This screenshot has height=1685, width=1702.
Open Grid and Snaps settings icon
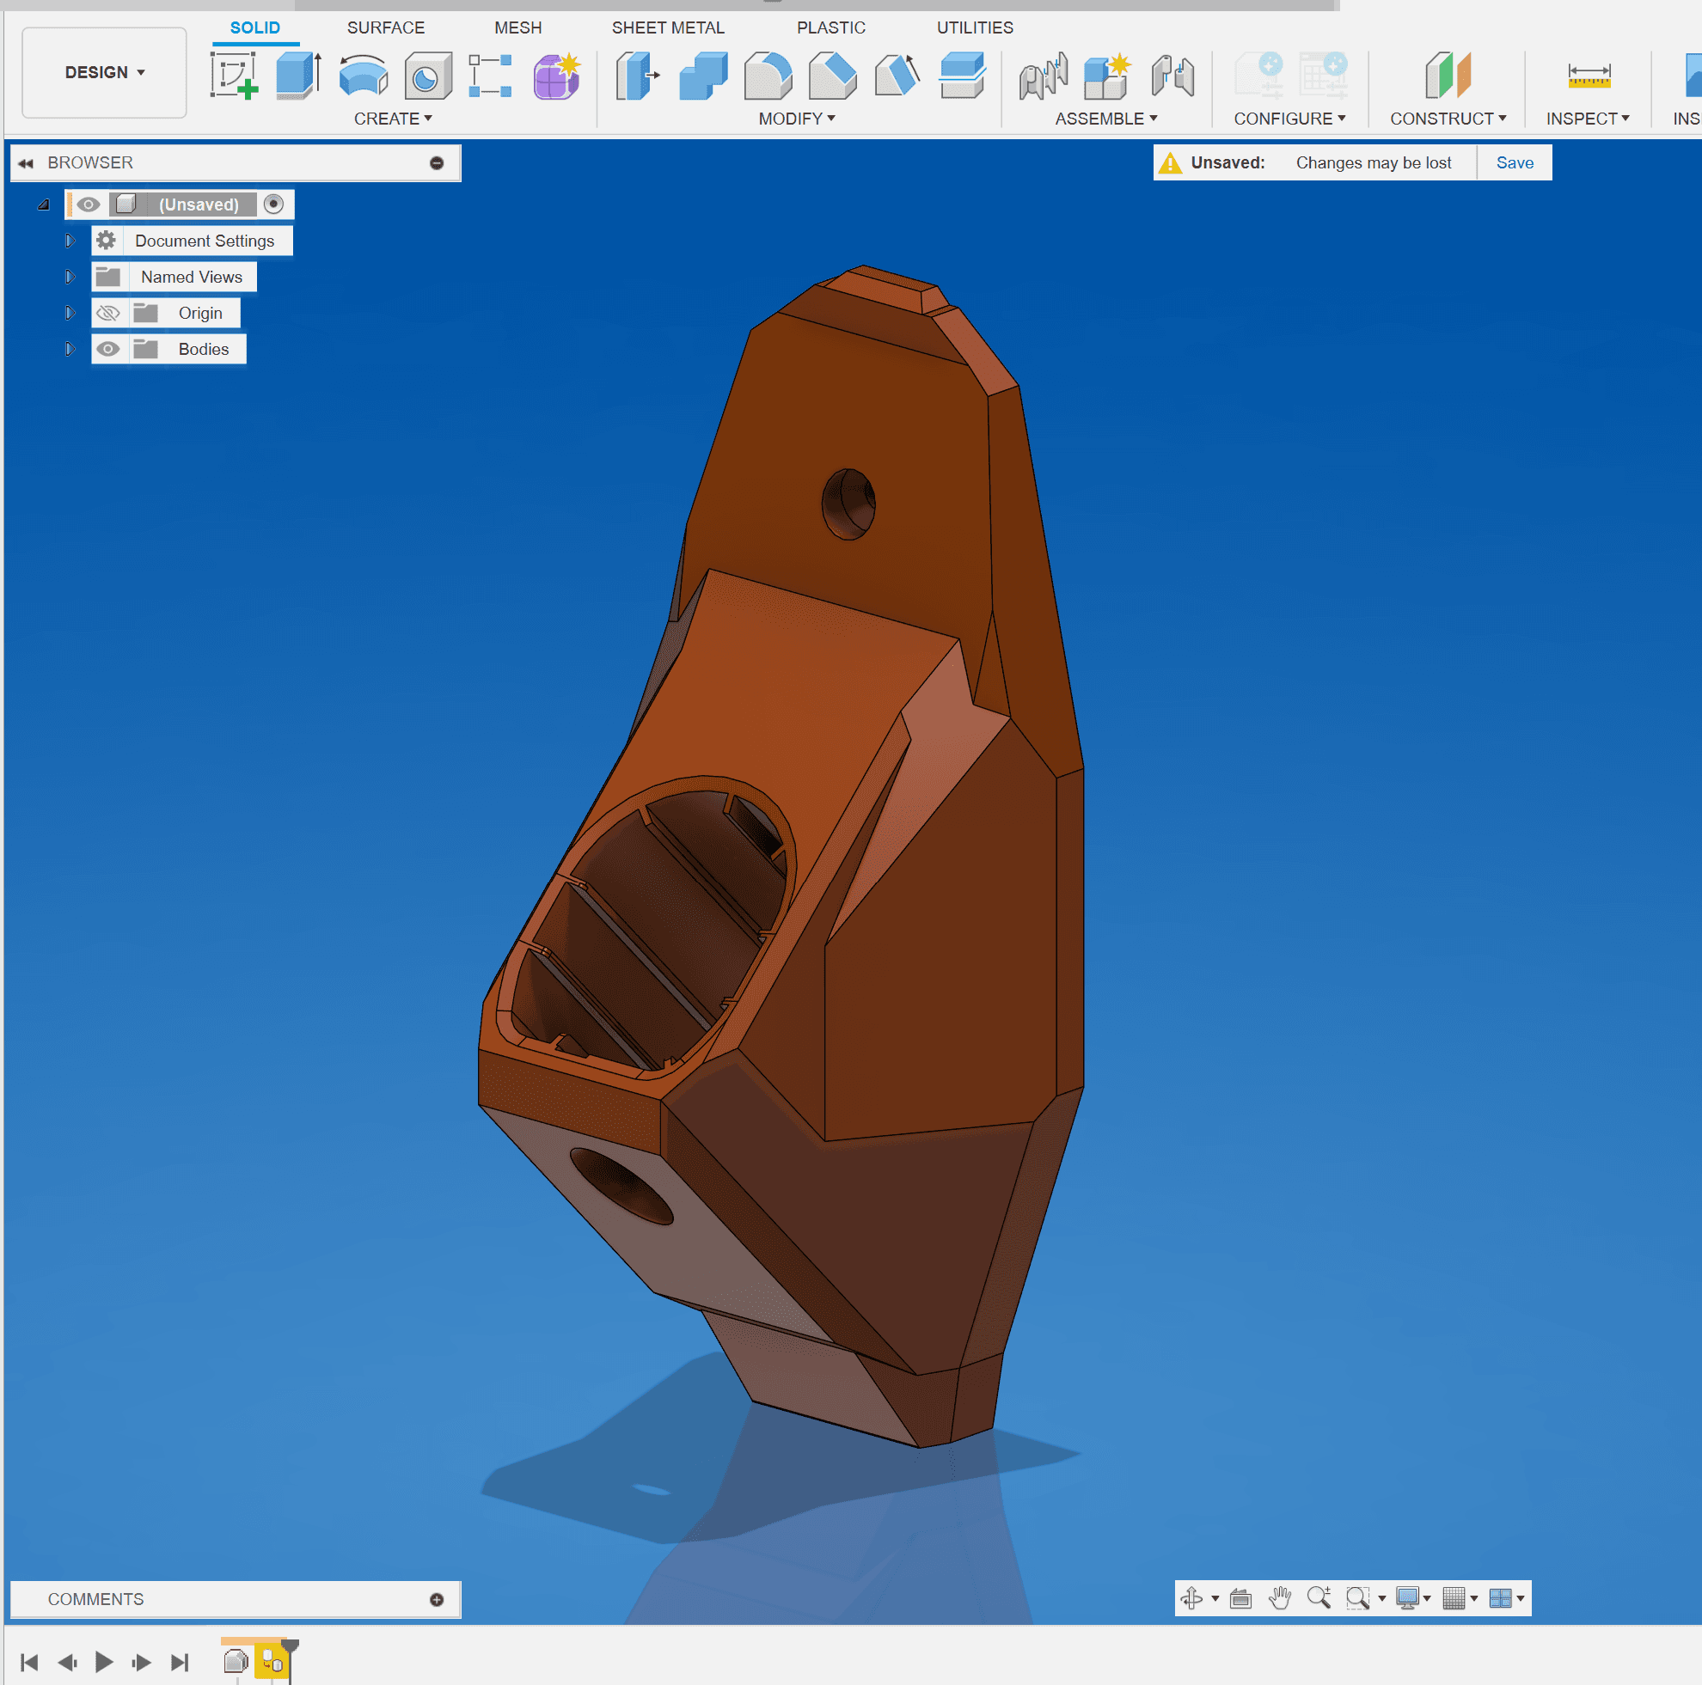[x=1454, y=1598]
